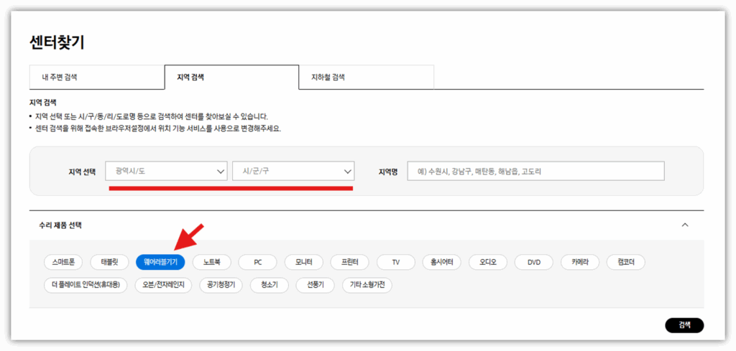The width and height of the screenshot is (736, 351).
Task: Collapse the 수리 제품 선택 section
Action: coord(684,225)
